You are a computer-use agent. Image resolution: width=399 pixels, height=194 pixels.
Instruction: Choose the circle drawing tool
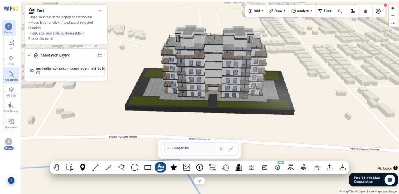[134, 167]
